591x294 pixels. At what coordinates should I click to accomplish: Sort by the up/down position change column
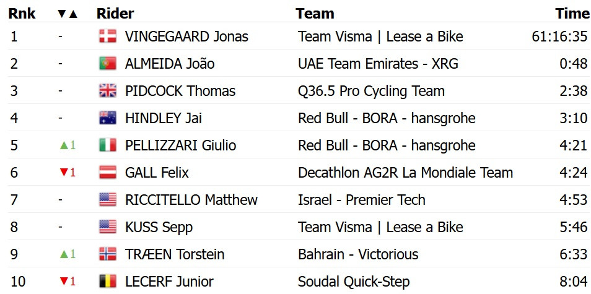[x=67, y=14]
